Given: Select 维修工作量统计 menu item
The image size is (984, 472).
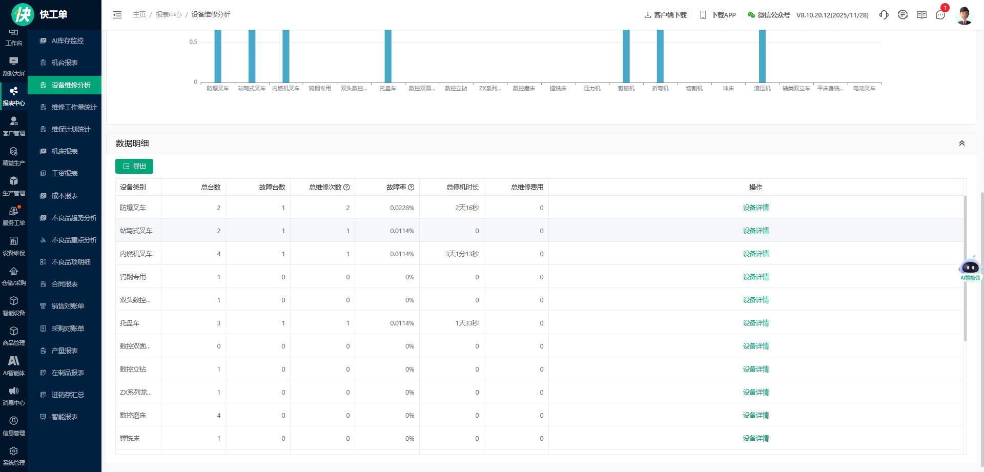Looking at the screenshot, I should (74, 107).
